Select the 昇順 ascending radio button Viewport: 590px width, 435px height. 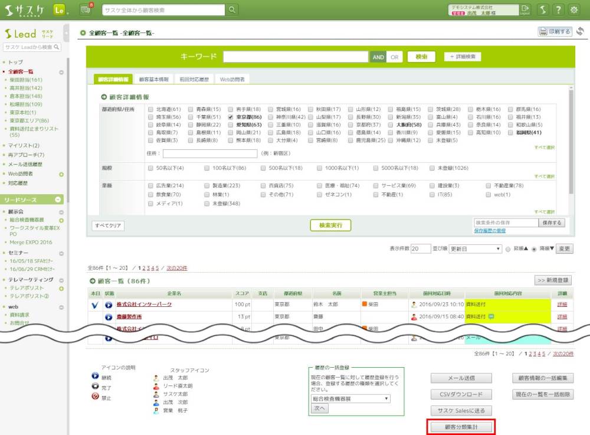[x=508, y=249]
